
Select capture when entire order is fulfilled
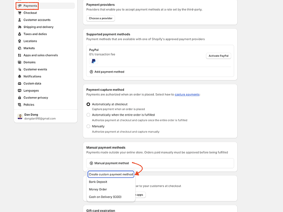88,115
